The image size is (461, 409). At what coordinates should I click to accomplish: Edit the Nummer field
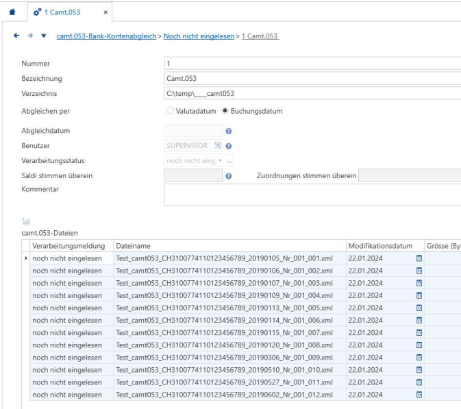pos(312,64)
